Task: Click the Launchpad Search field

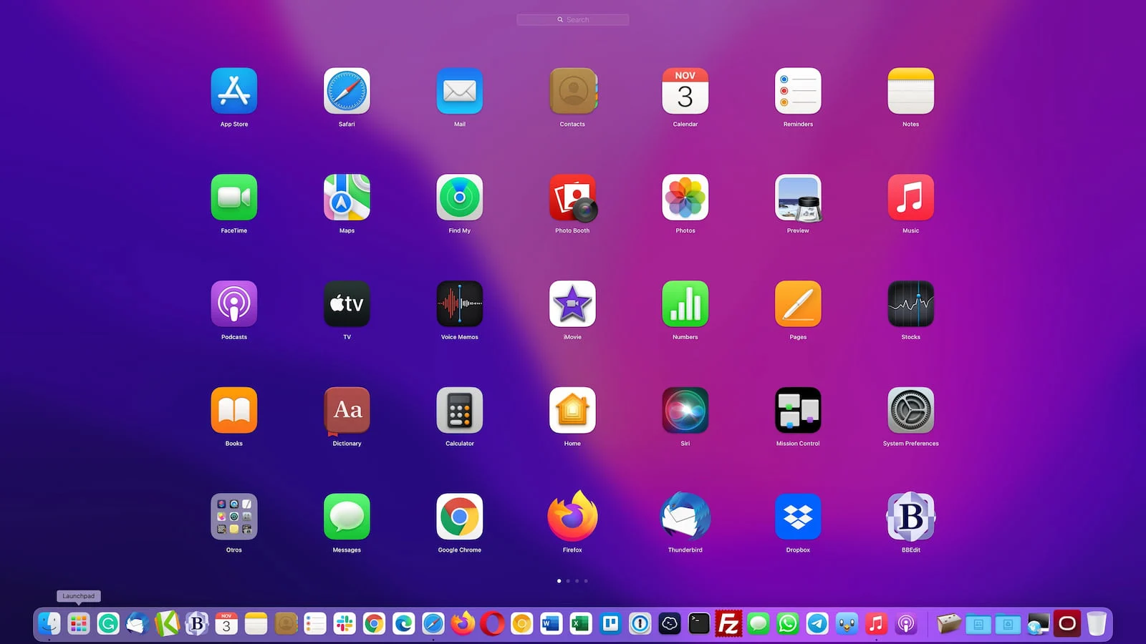Action: pos(573,20)
